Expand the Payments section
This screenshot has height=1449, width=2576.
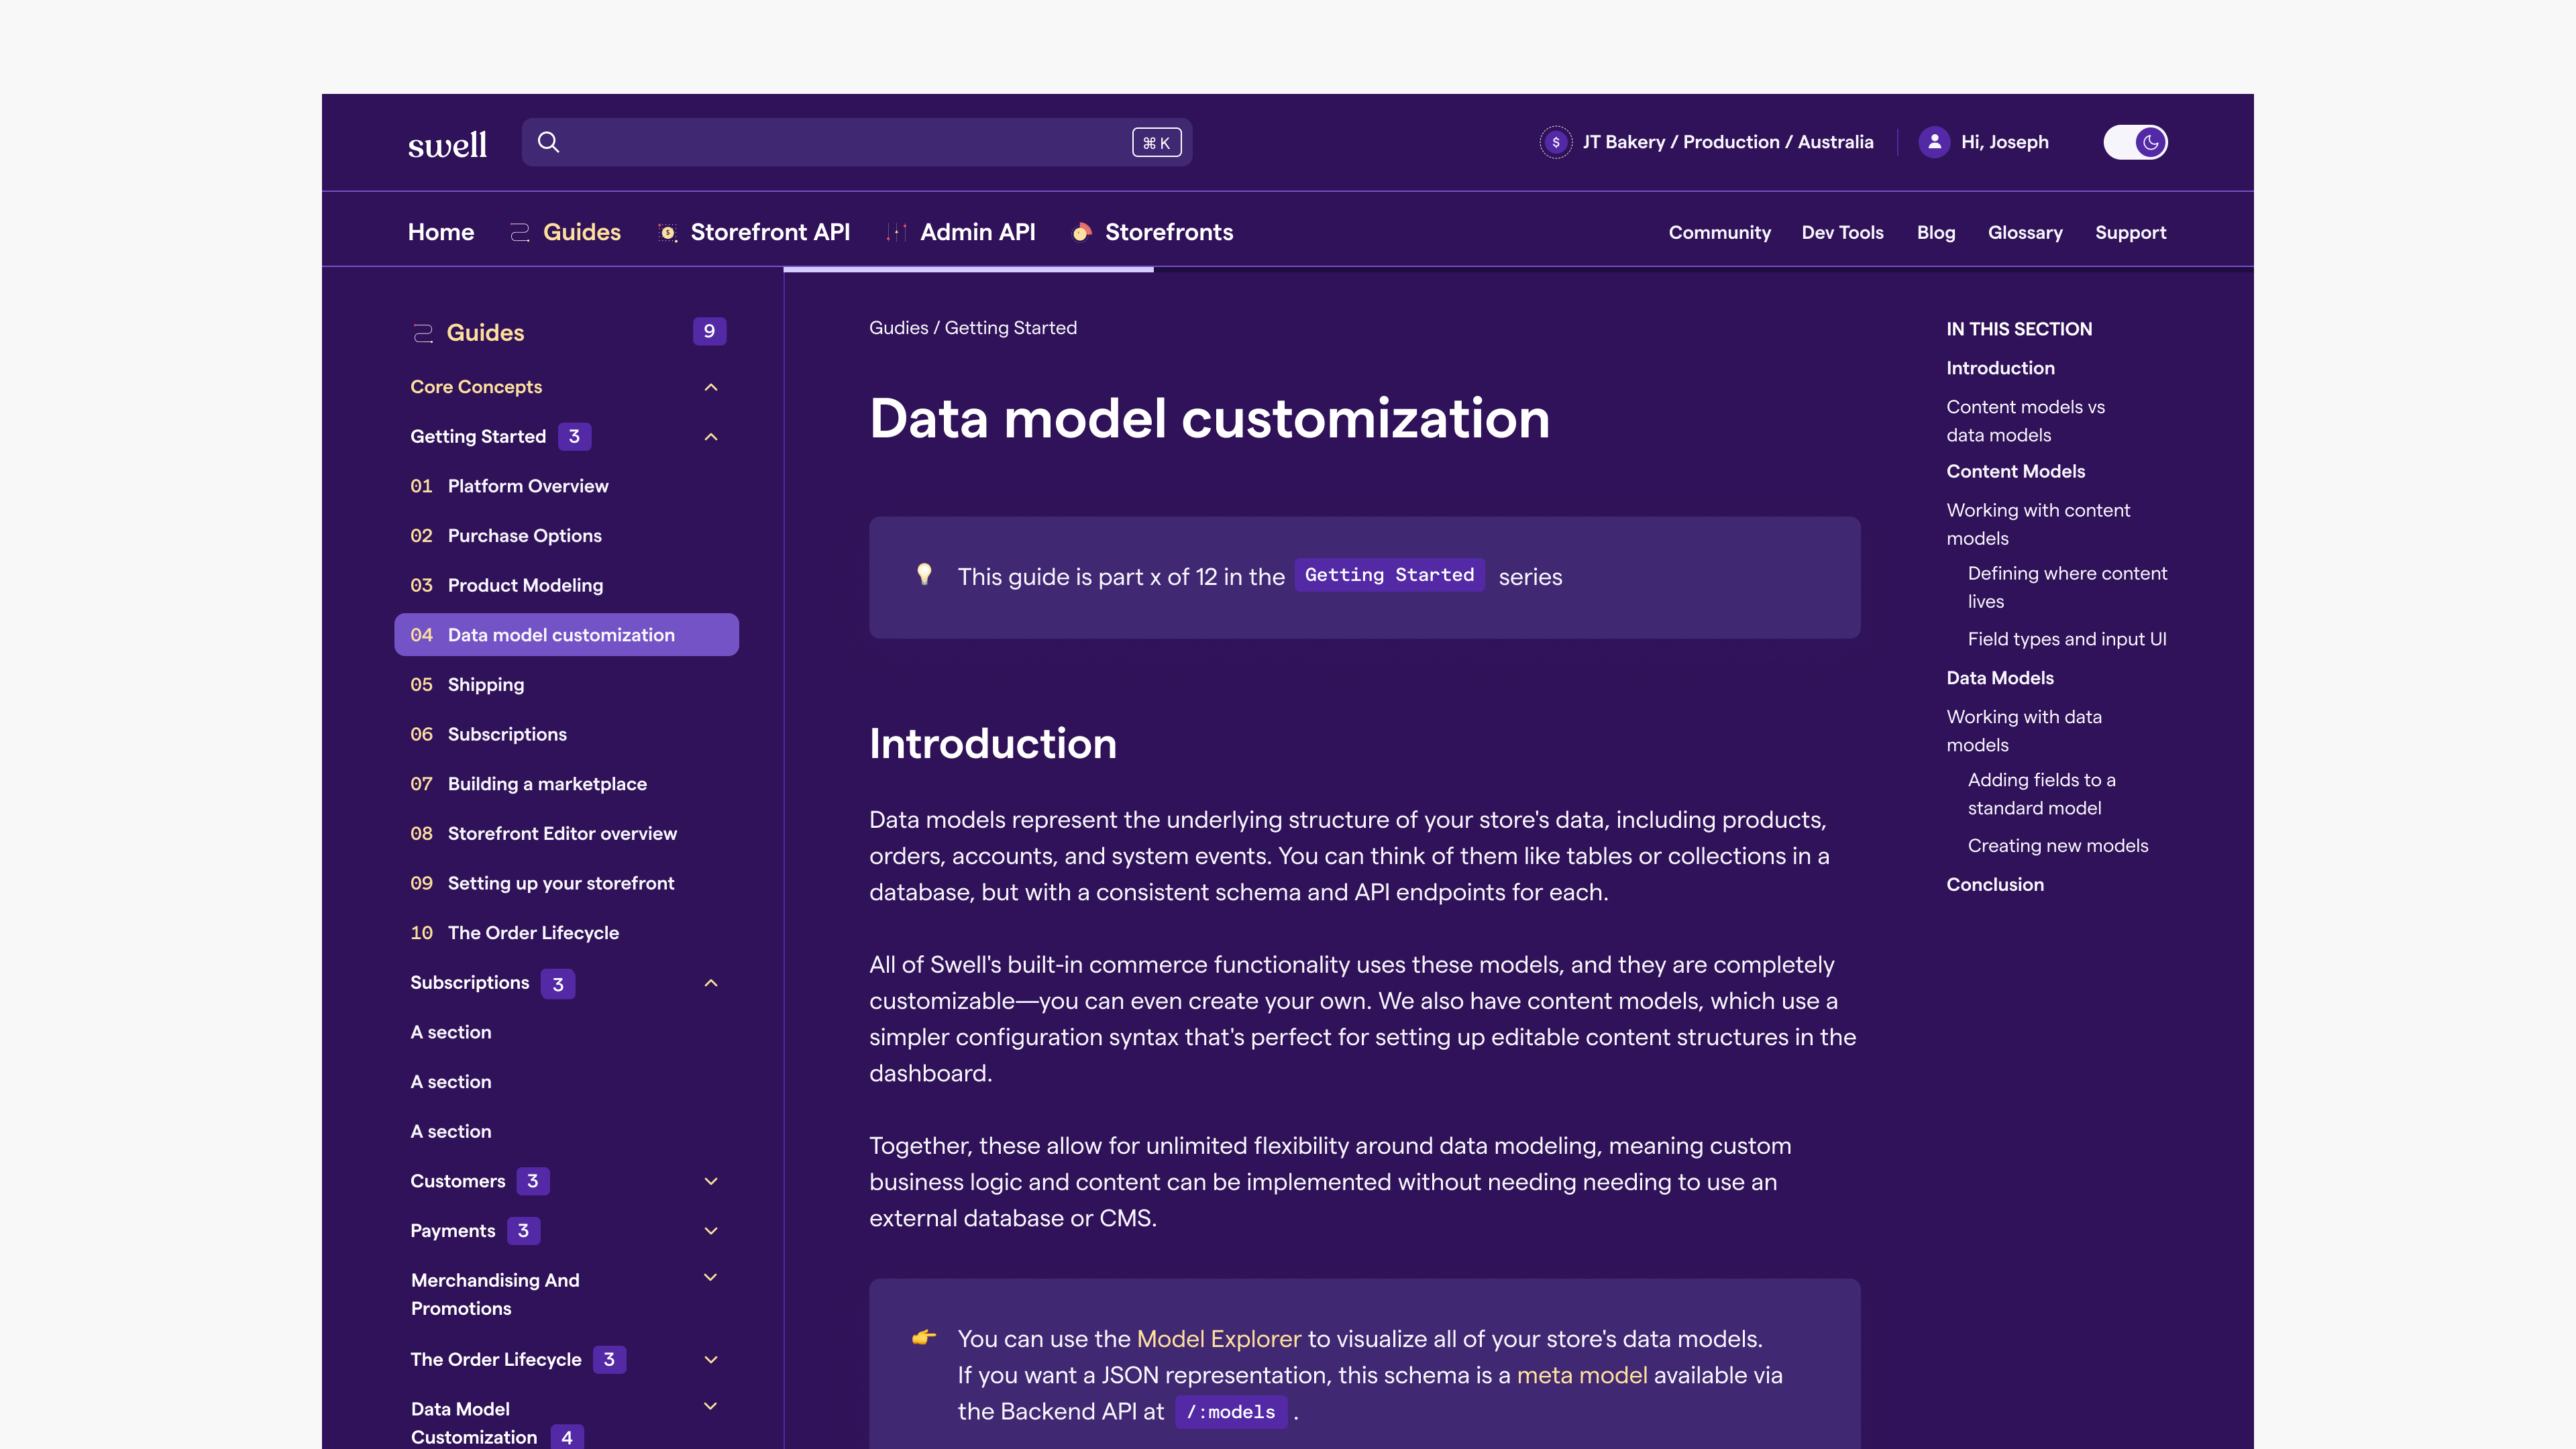click(711, 1231)
